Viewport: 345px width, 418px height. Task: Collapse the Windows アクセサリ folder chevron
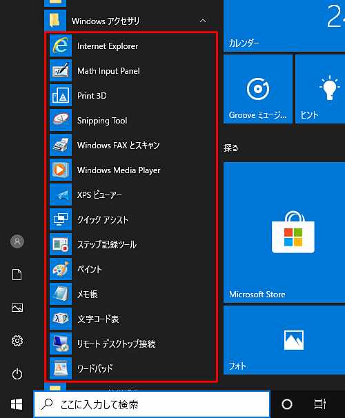point(203,21)
